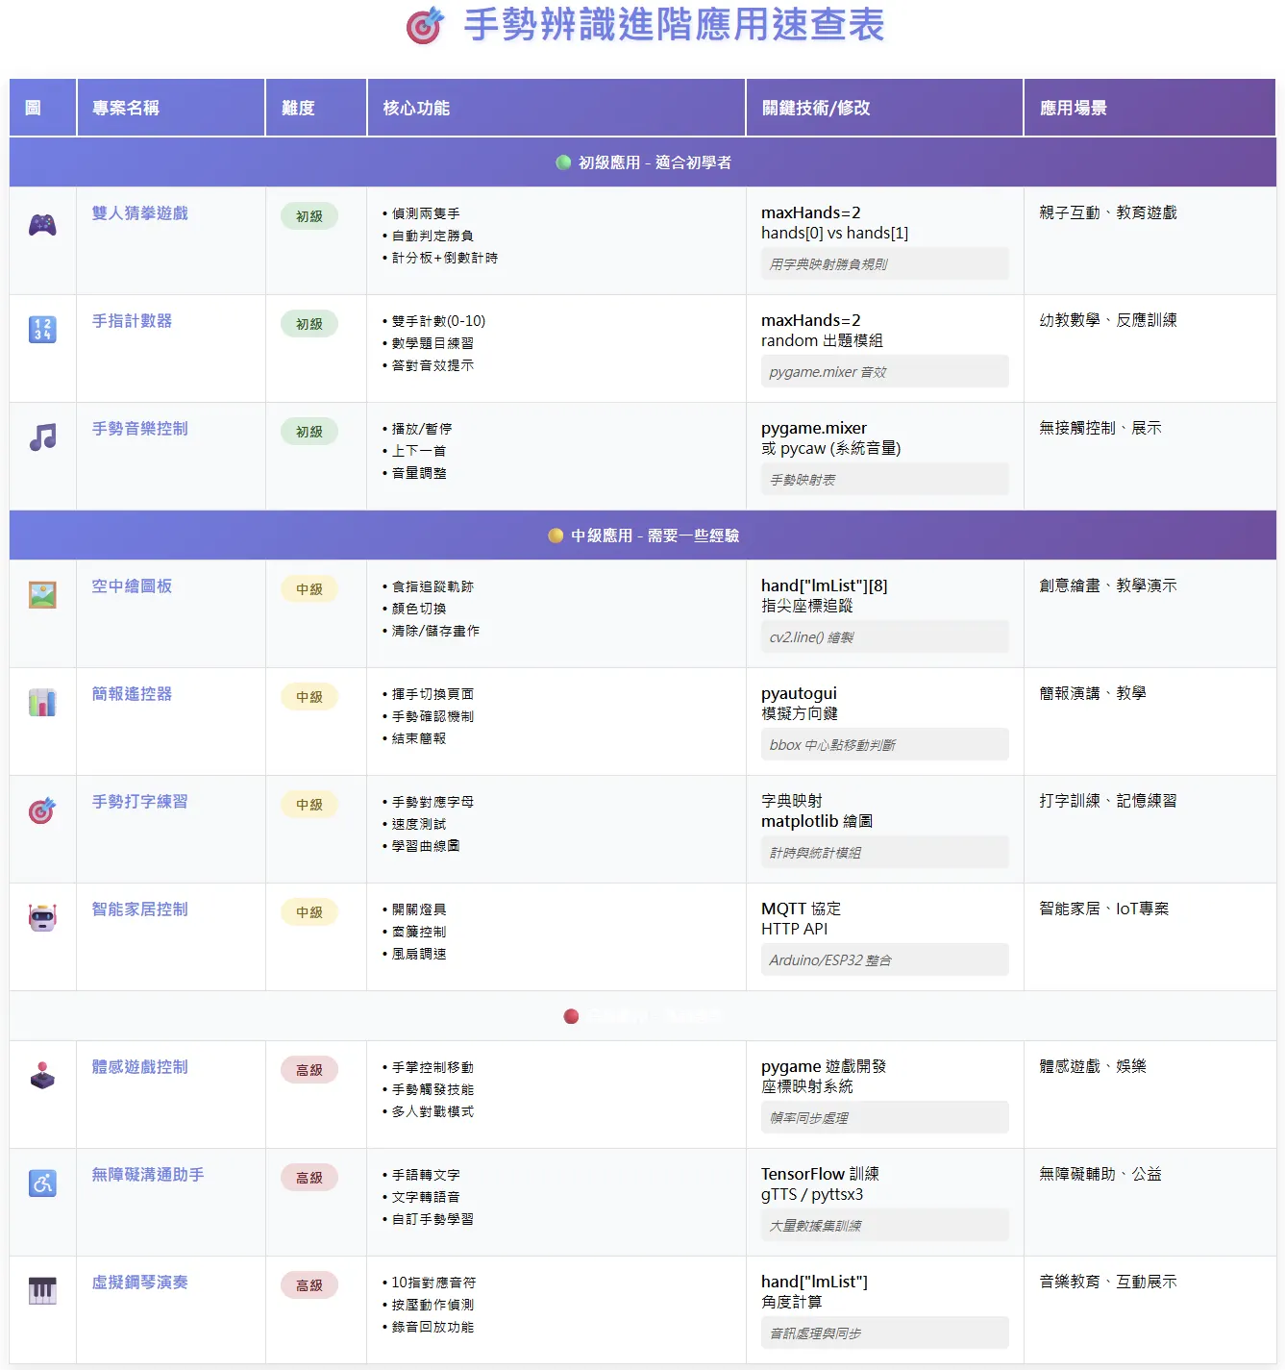
Task: Open the 雙人猜拳遊戲 project name link
Action: (x=139, y=213)
